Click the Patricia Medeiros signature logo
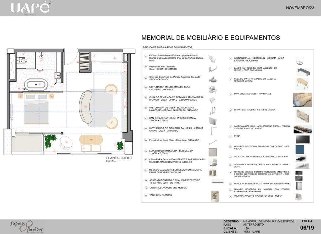321x234 pixels. pos(27,226)
